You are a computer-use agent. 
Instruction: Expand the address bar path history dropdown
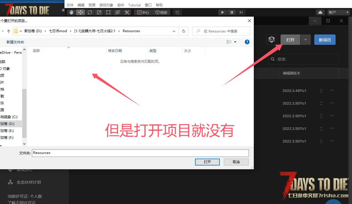[x=174, y=31]
